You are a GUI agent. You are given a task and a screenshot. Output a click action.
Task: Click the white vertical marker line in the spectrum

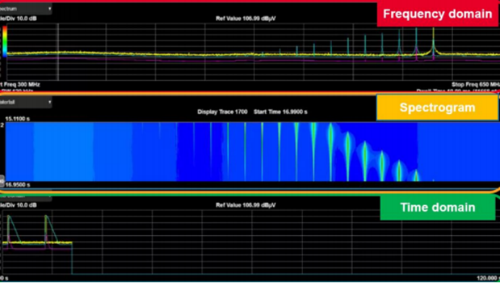tap(58, 52)
